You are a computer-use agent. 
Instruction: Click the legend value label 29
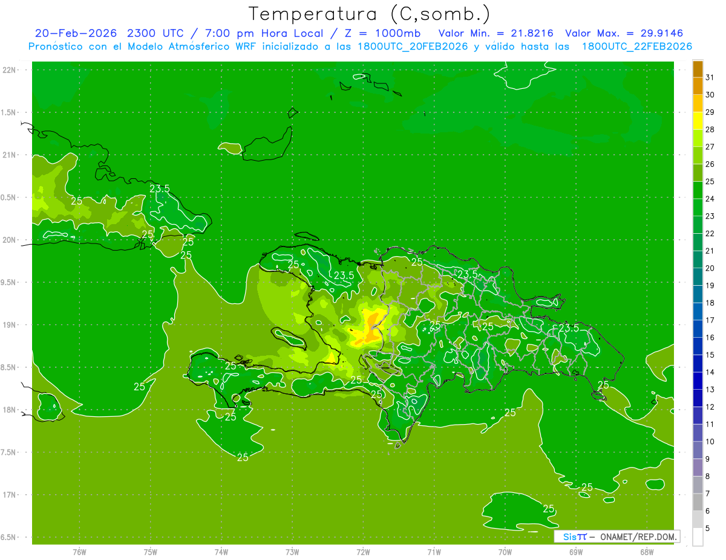click(710, 112)
